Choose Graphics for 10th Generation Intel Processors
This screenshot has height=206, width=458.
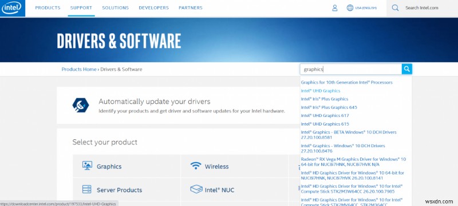(347, 82)
